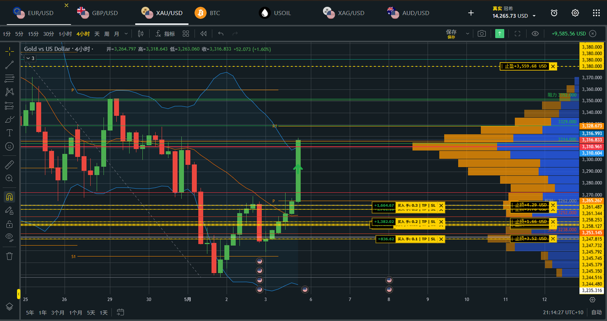Close the EUR/USD tab
The width and height of the screenshot is (607, 321).
(67, 5)
